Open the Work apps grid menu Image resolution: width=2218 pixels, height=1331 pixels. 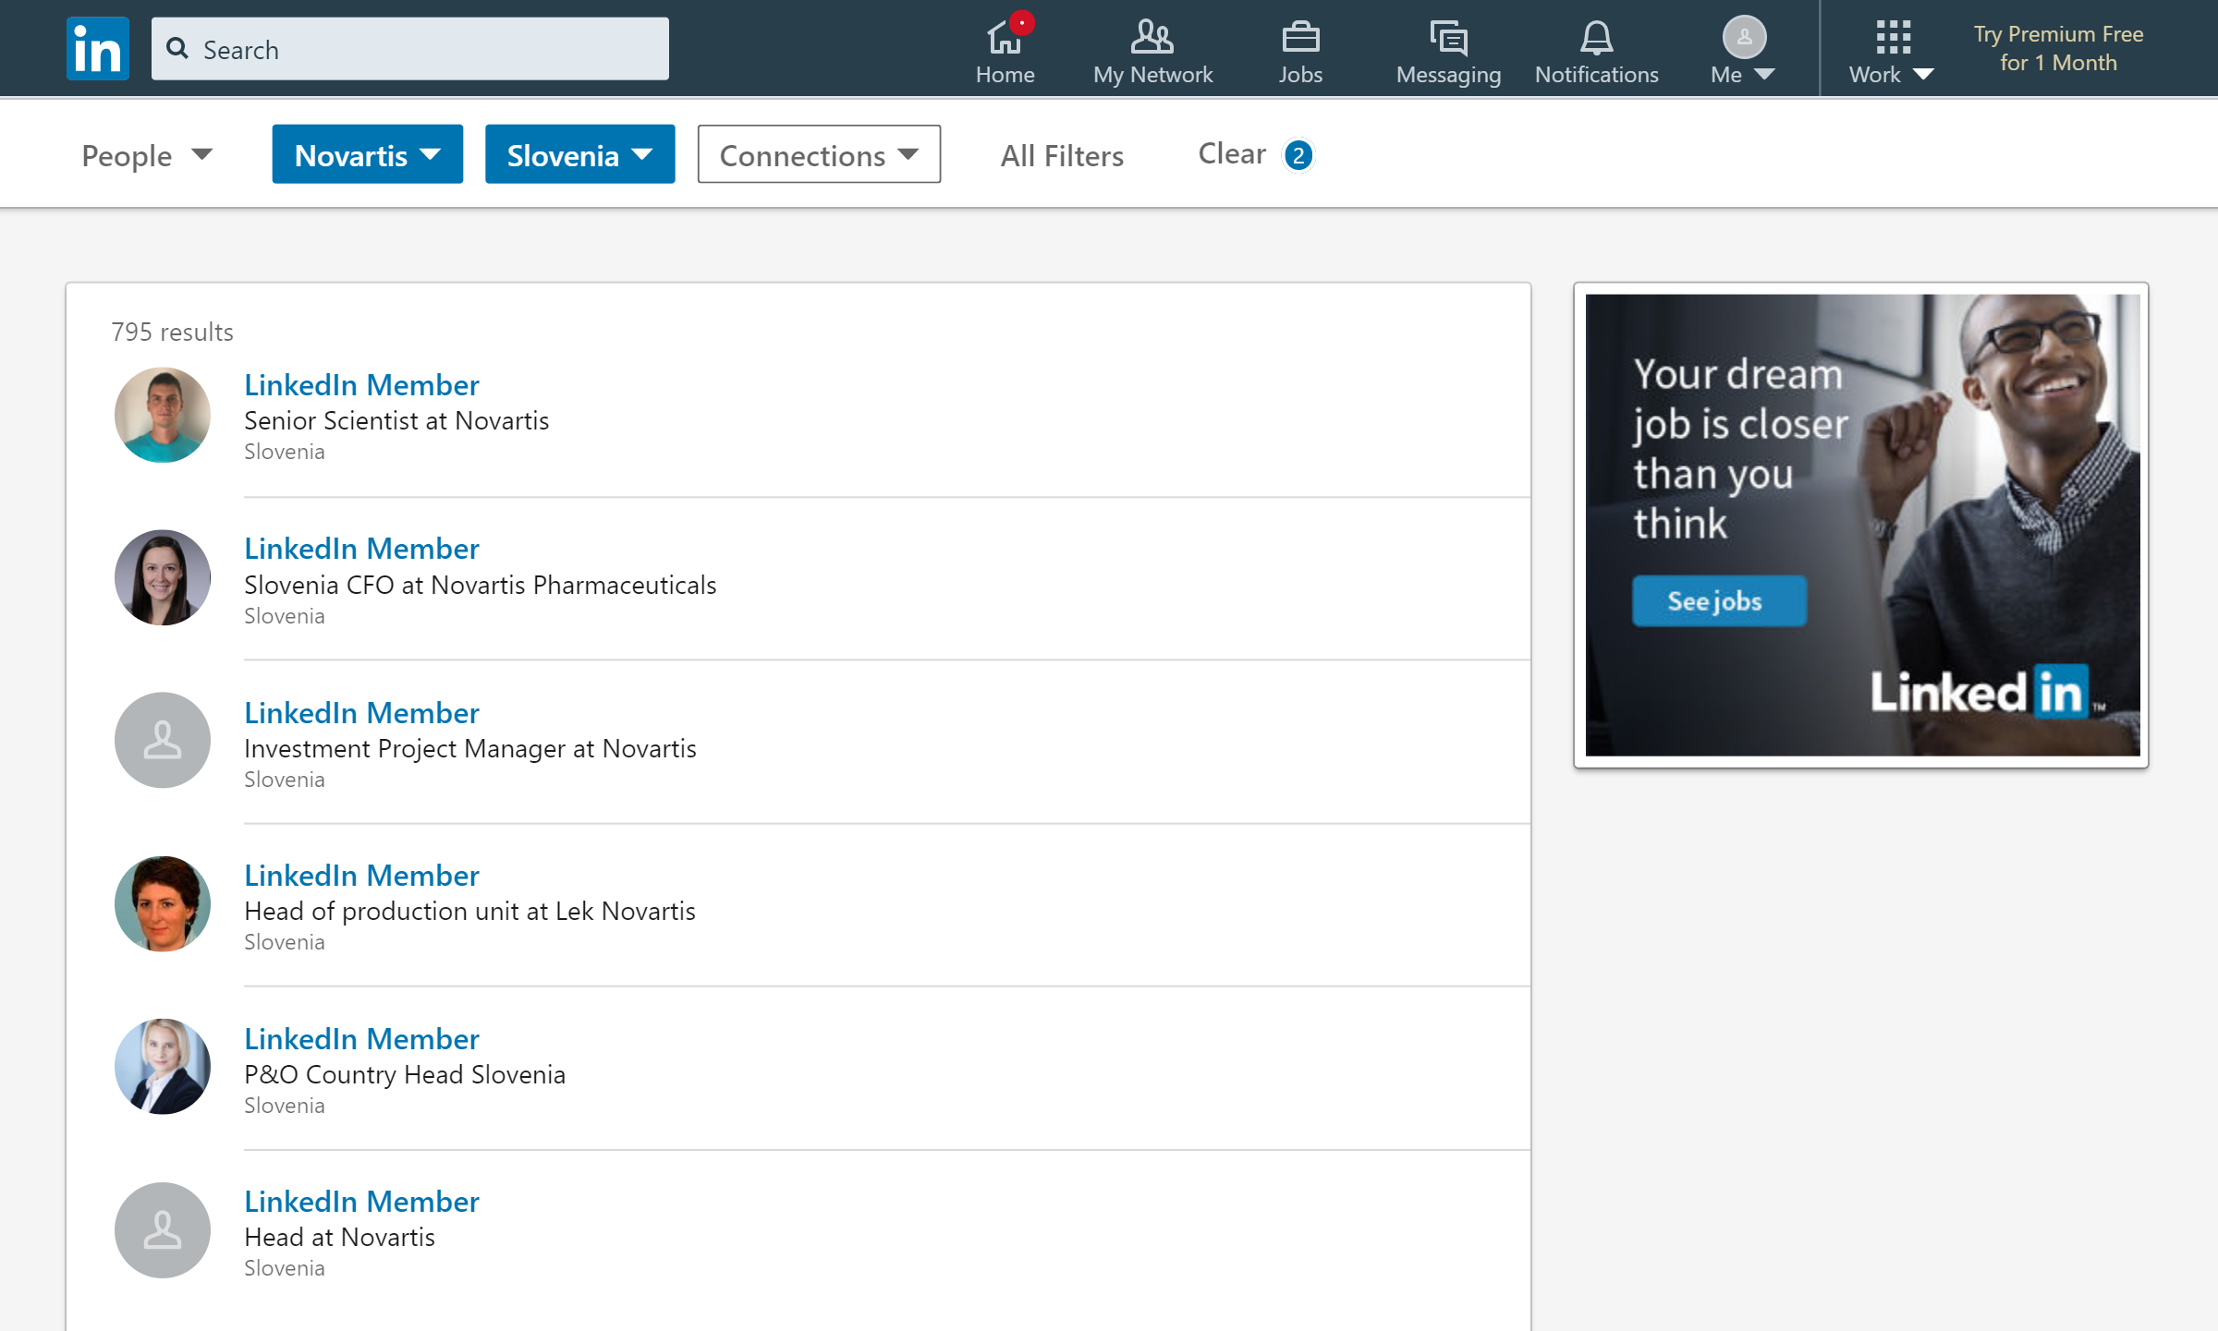coord(1892,51)
